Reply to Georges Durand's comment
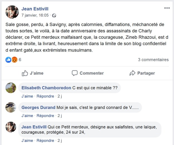The height and width of the screenshot is (145, 174). click(x=45, y=116)
